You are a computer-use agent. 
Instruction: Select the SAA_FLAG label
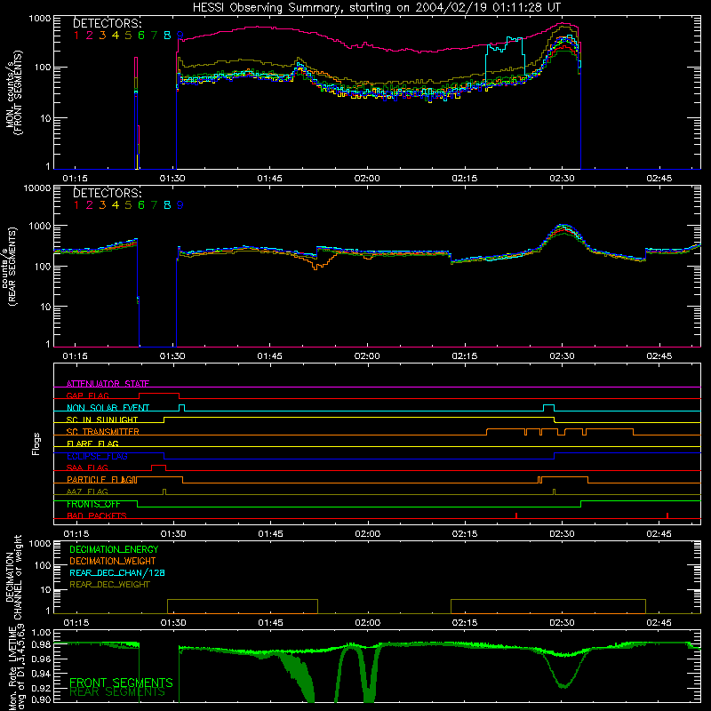[x=87, y=467]
